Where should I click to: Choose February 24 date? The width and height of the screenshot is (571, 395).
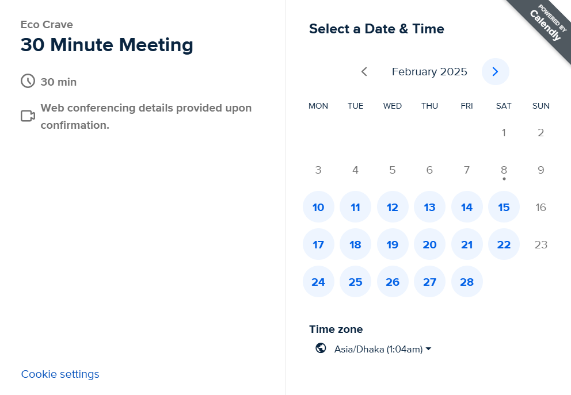point(318,282)
